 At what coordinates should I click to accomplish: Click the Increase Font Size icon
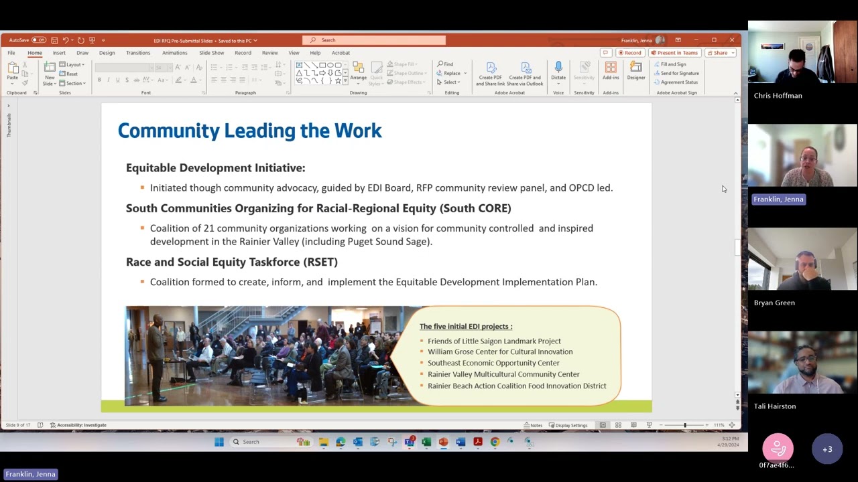point(178,68)
